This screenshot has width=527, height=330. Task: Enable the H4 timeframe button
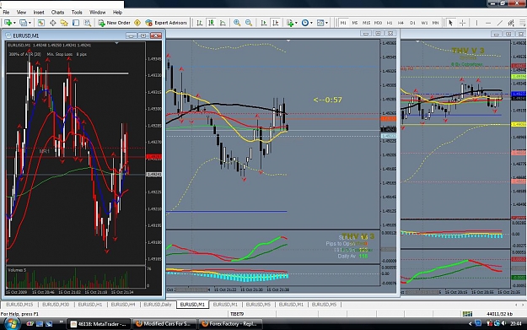401,23
